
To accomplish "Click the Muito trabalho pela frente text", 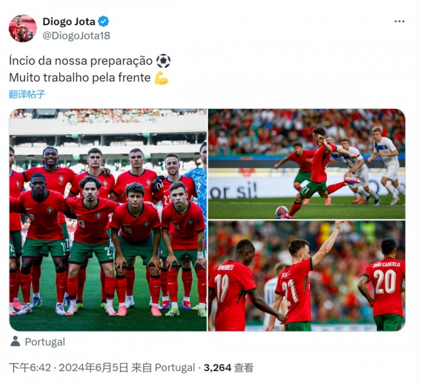I will [x=80, y=78].
